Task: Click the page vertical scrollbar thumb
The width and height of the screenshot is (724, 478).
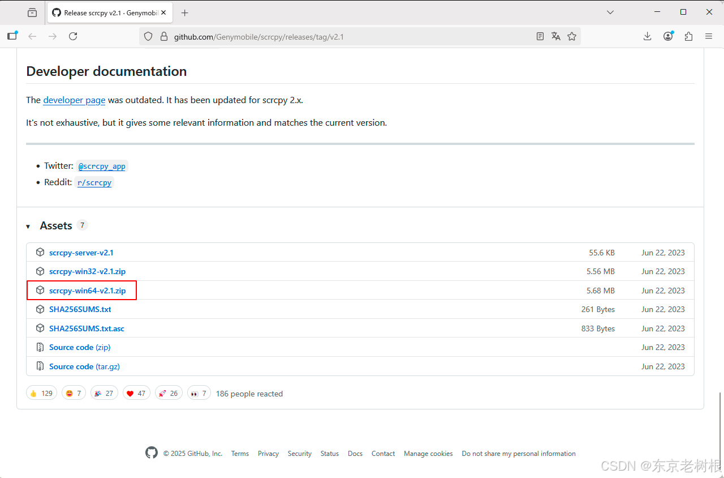Action: click(x=720, y=432)
